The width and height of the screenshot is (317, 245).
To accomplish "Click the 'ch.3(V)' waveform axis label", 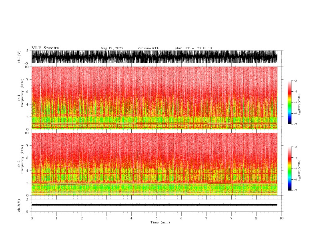I will tap(19, 205).
